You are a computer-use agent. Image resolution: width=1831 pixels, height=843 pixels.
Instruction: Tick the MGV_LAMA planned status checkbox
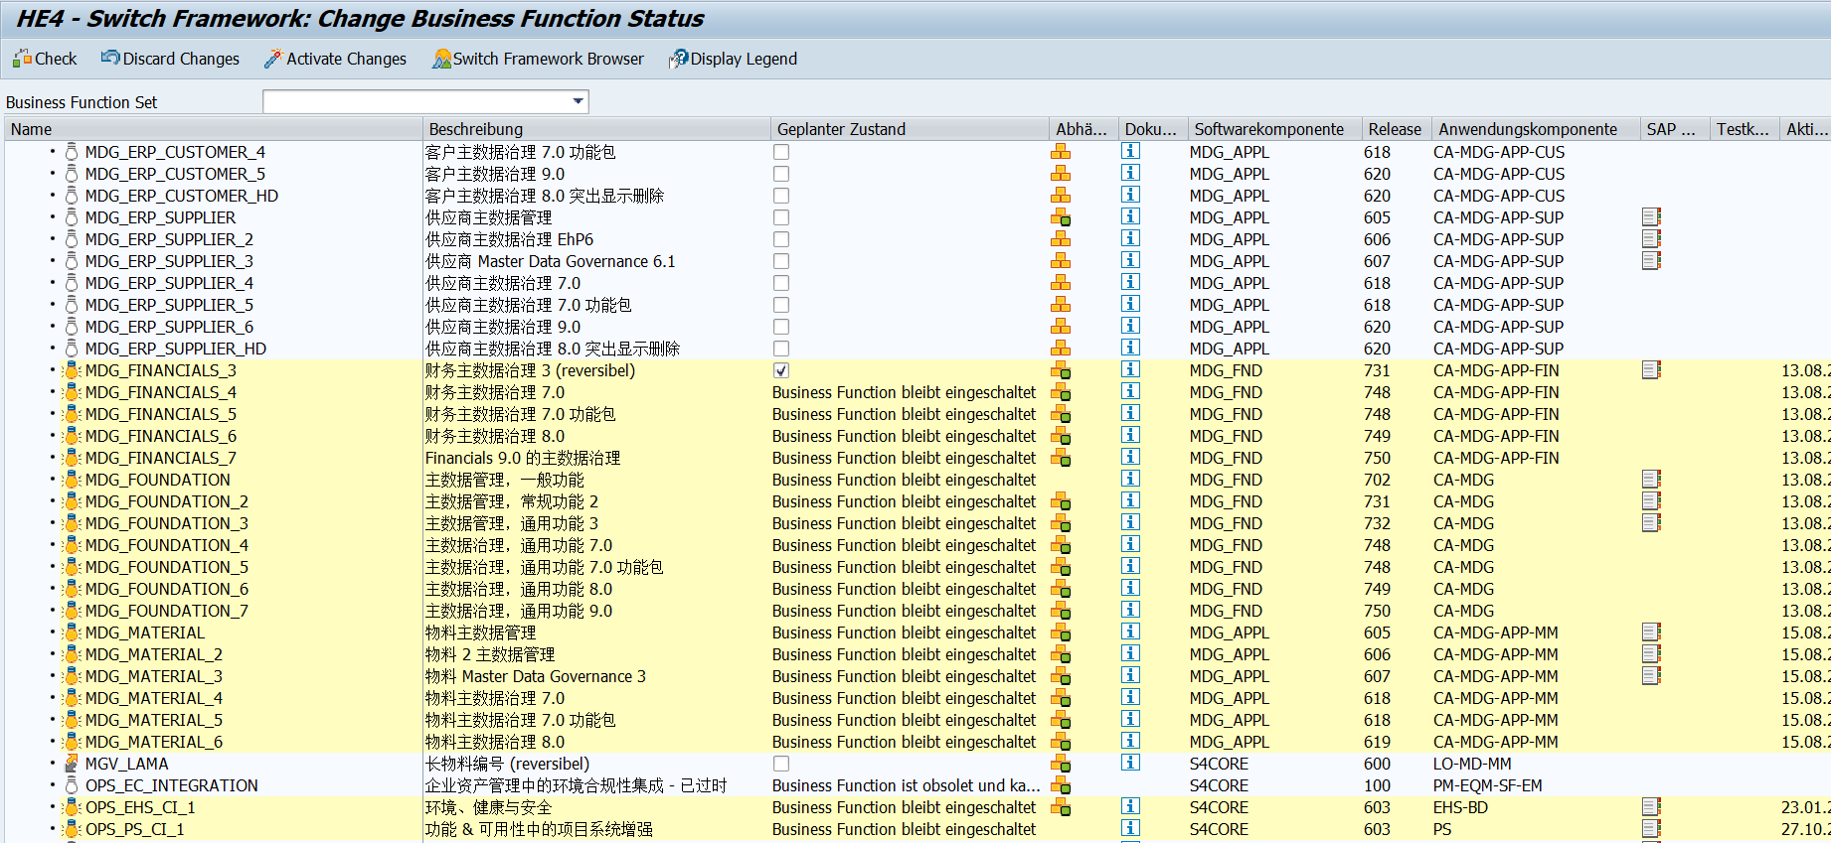click(781, 764)
